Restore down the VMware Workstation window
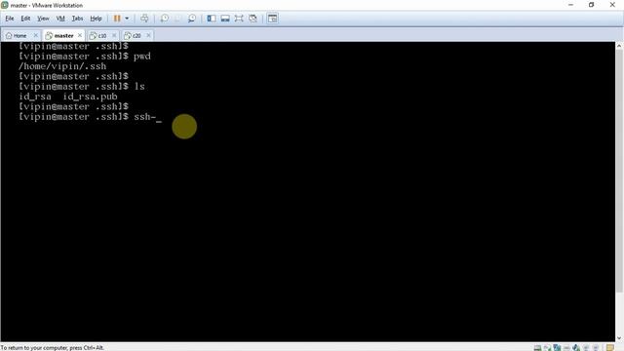The image size is (624, 351). [592, 5]
